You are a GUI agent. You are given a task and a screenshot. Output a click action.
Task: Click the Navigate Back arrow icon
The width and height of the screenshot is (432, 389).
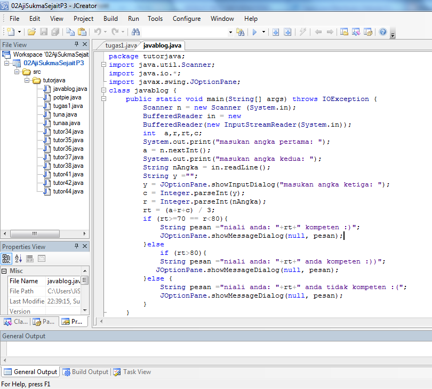[318, 32]
